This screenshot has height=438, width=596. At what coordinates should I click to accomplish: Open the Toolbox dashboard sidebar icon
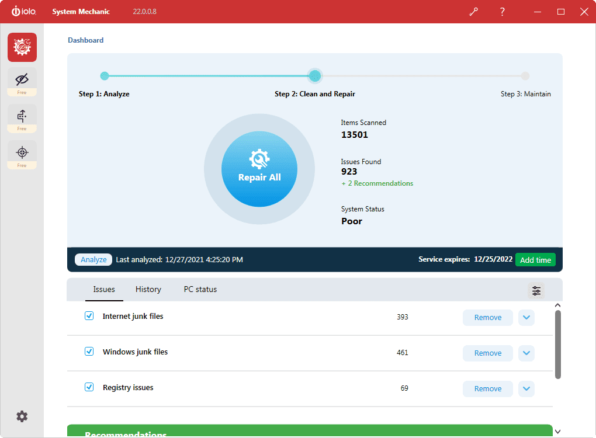click(x=22, y=47)
